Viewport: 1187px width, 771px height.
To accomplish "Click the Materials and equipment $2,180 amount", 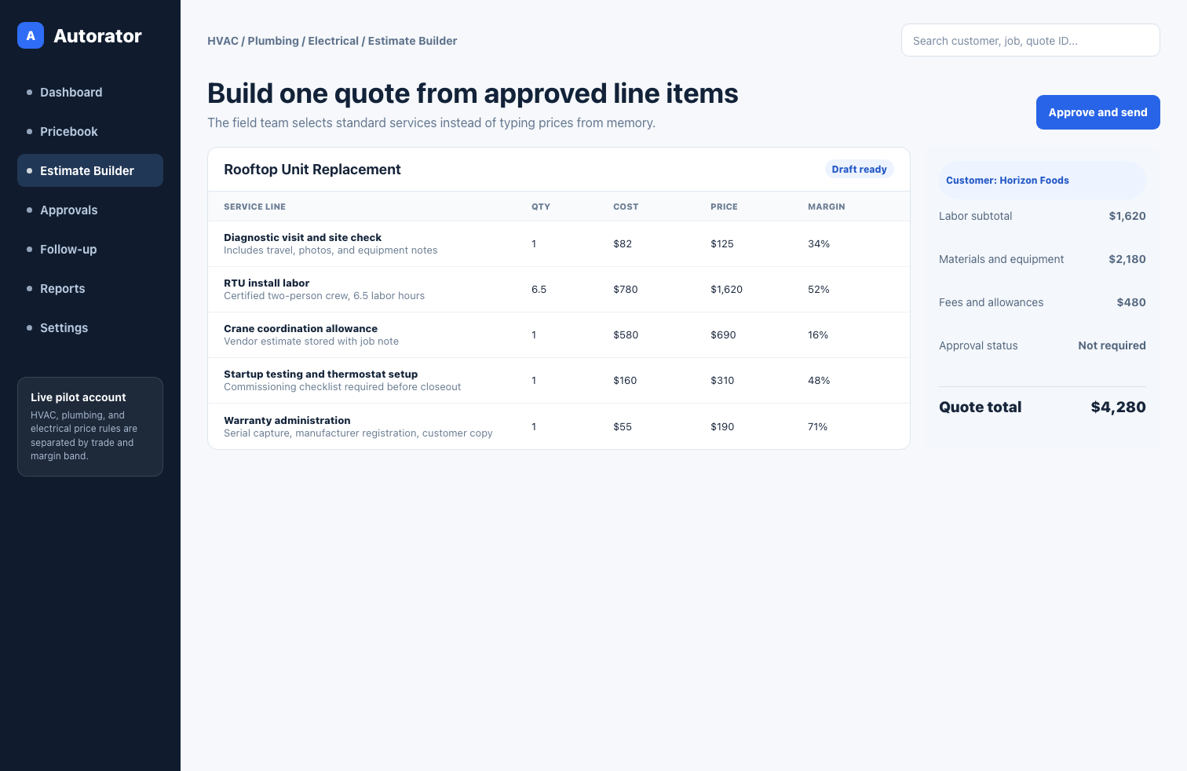I will pos(1127,259).
